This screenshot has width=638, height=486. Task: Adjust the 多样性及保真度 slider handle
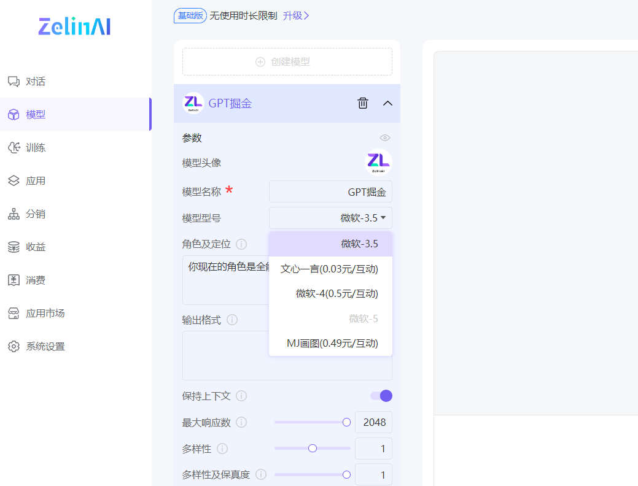pos(347,474)
